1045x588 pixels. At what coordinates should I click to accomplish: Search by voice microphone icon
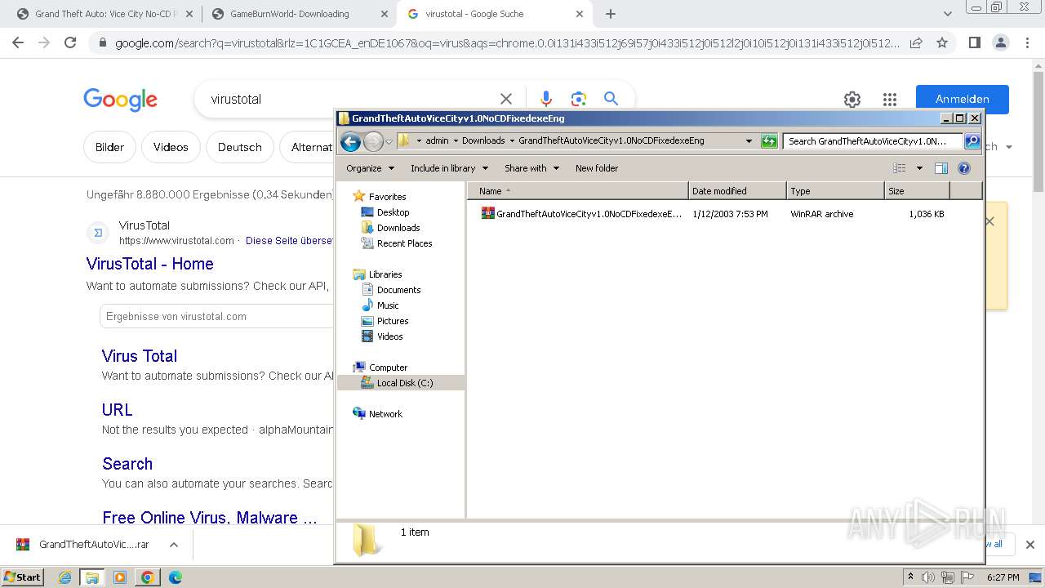(x=546, y=99)
